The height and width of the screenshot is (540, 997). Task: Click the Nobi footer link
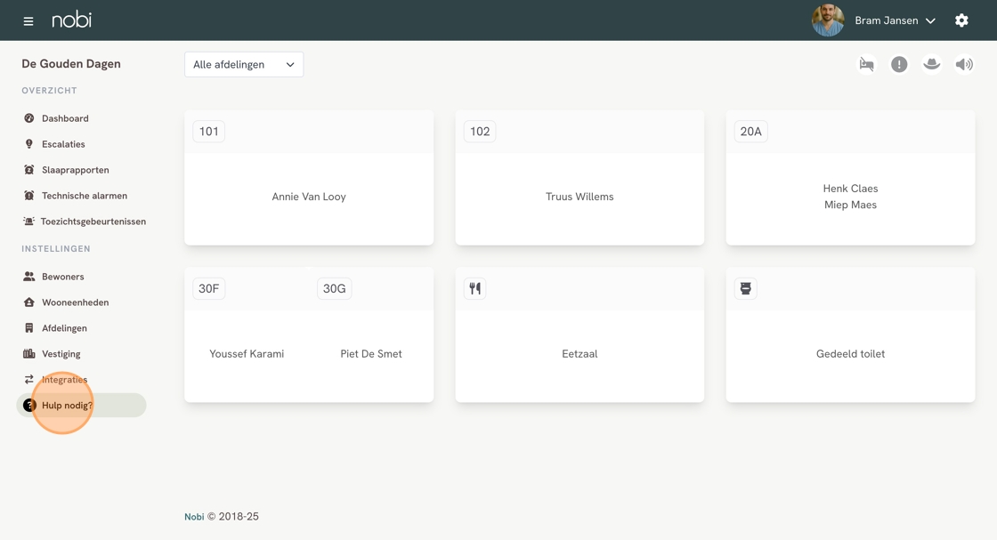click(194, 517)
